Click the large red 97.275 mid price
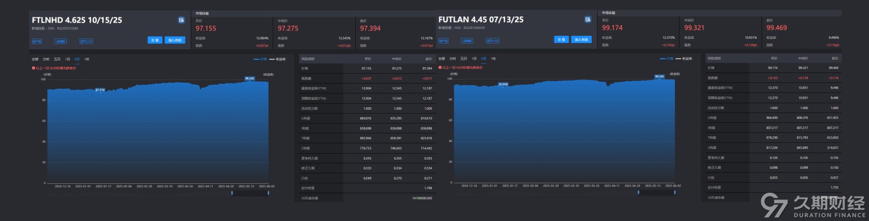 [288, 28]
